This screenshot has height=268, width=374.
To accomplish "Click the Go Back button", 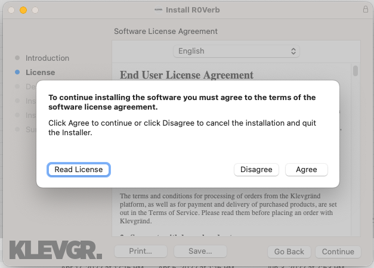I will click(289, 252).
